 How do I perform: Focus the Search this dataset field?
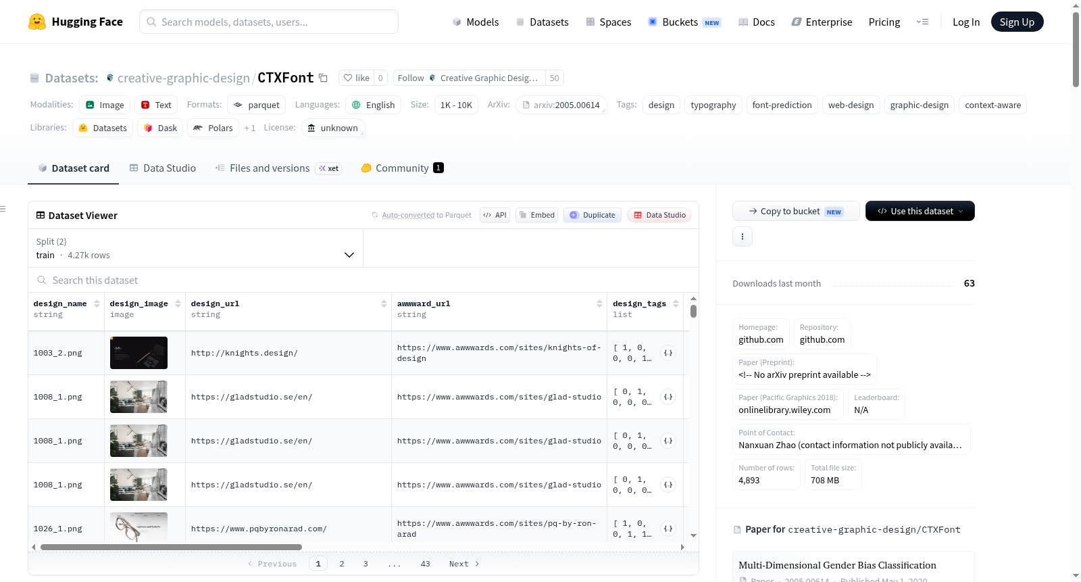tap(363, 280)
